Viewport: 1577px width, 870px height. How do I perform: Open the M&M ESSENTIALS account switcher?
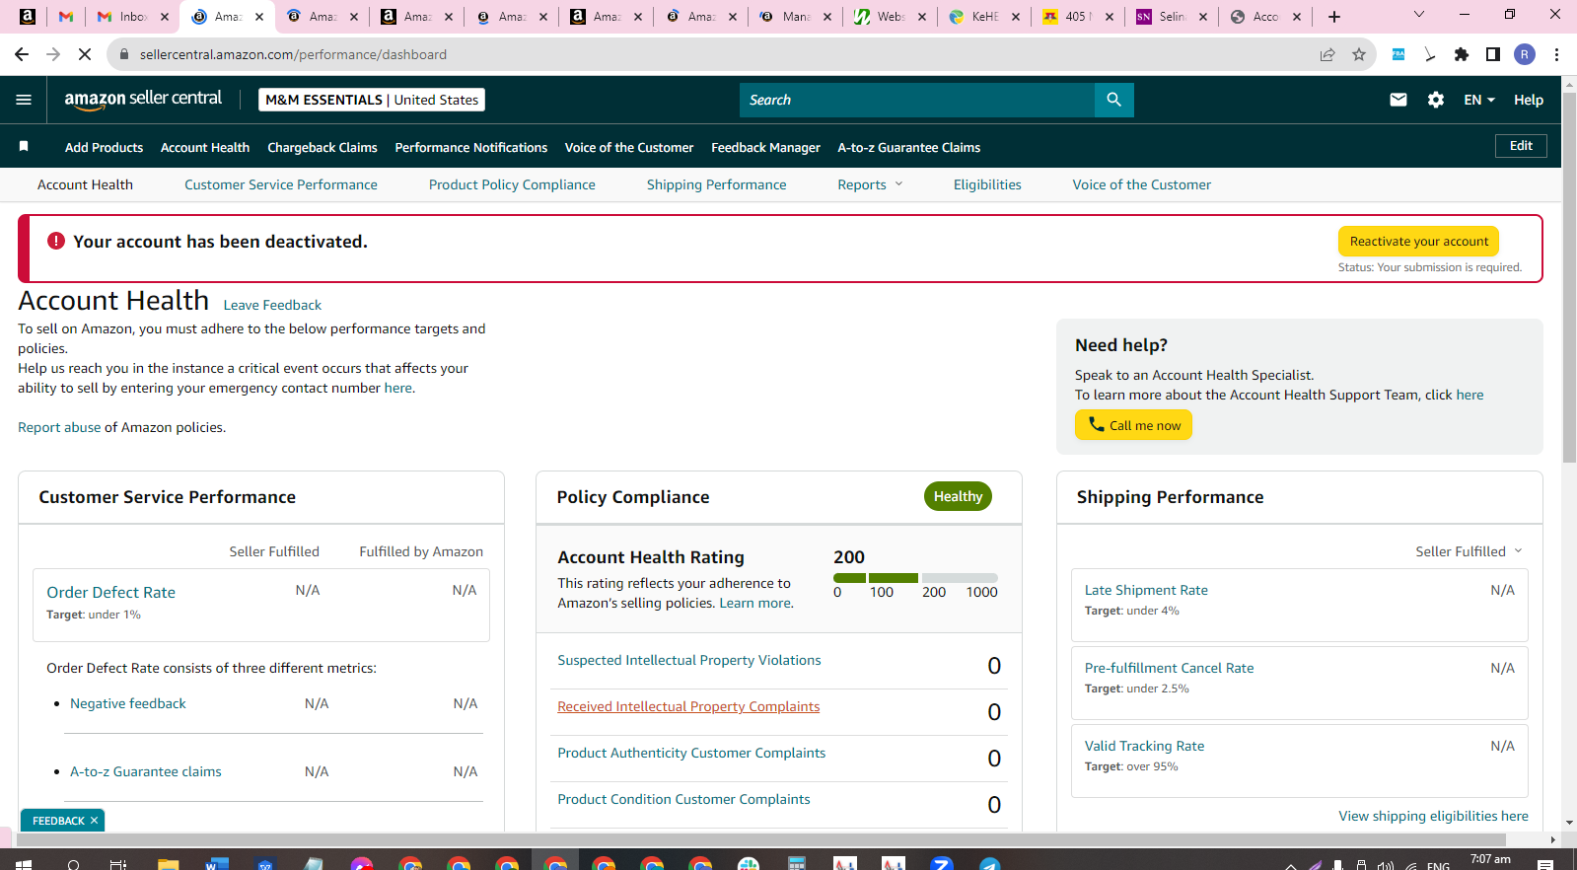click(x=372, y=100)
